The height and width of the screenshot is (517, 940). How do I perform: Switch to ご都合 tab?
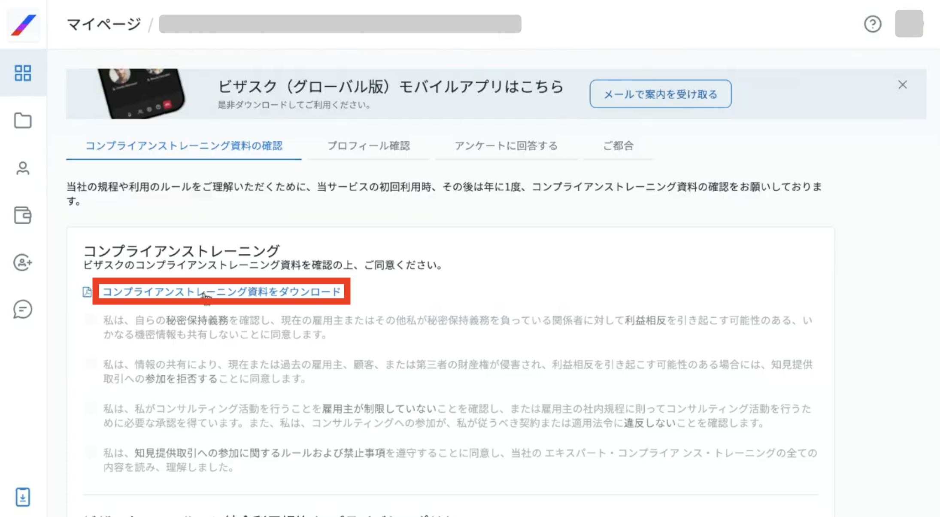[x=618, y=146]
